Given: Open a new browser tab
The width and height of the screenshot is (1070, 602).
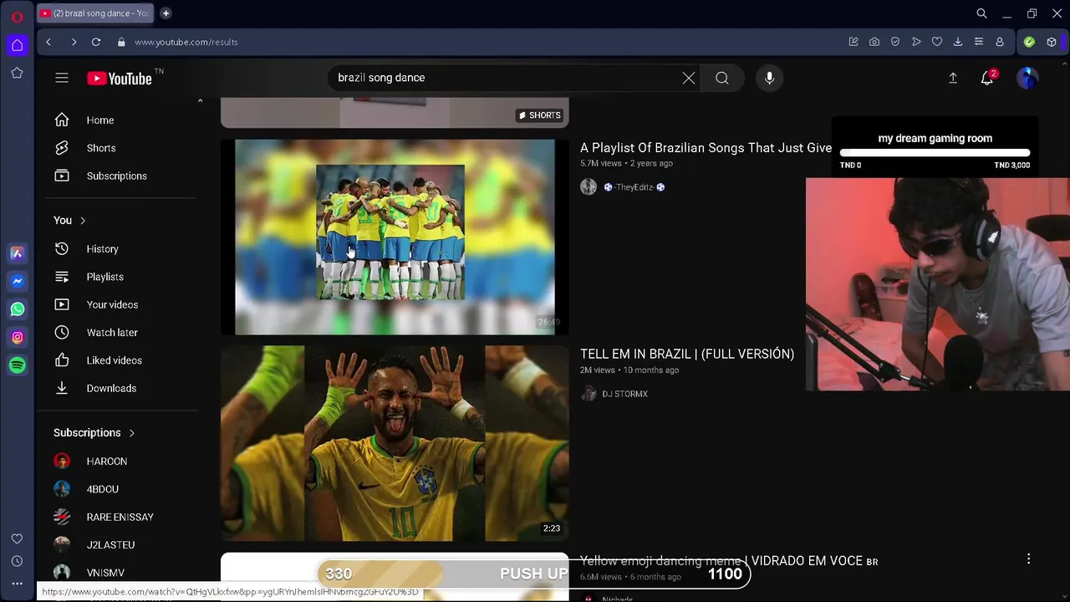Looking at the screenshot, I should [166, 13].
